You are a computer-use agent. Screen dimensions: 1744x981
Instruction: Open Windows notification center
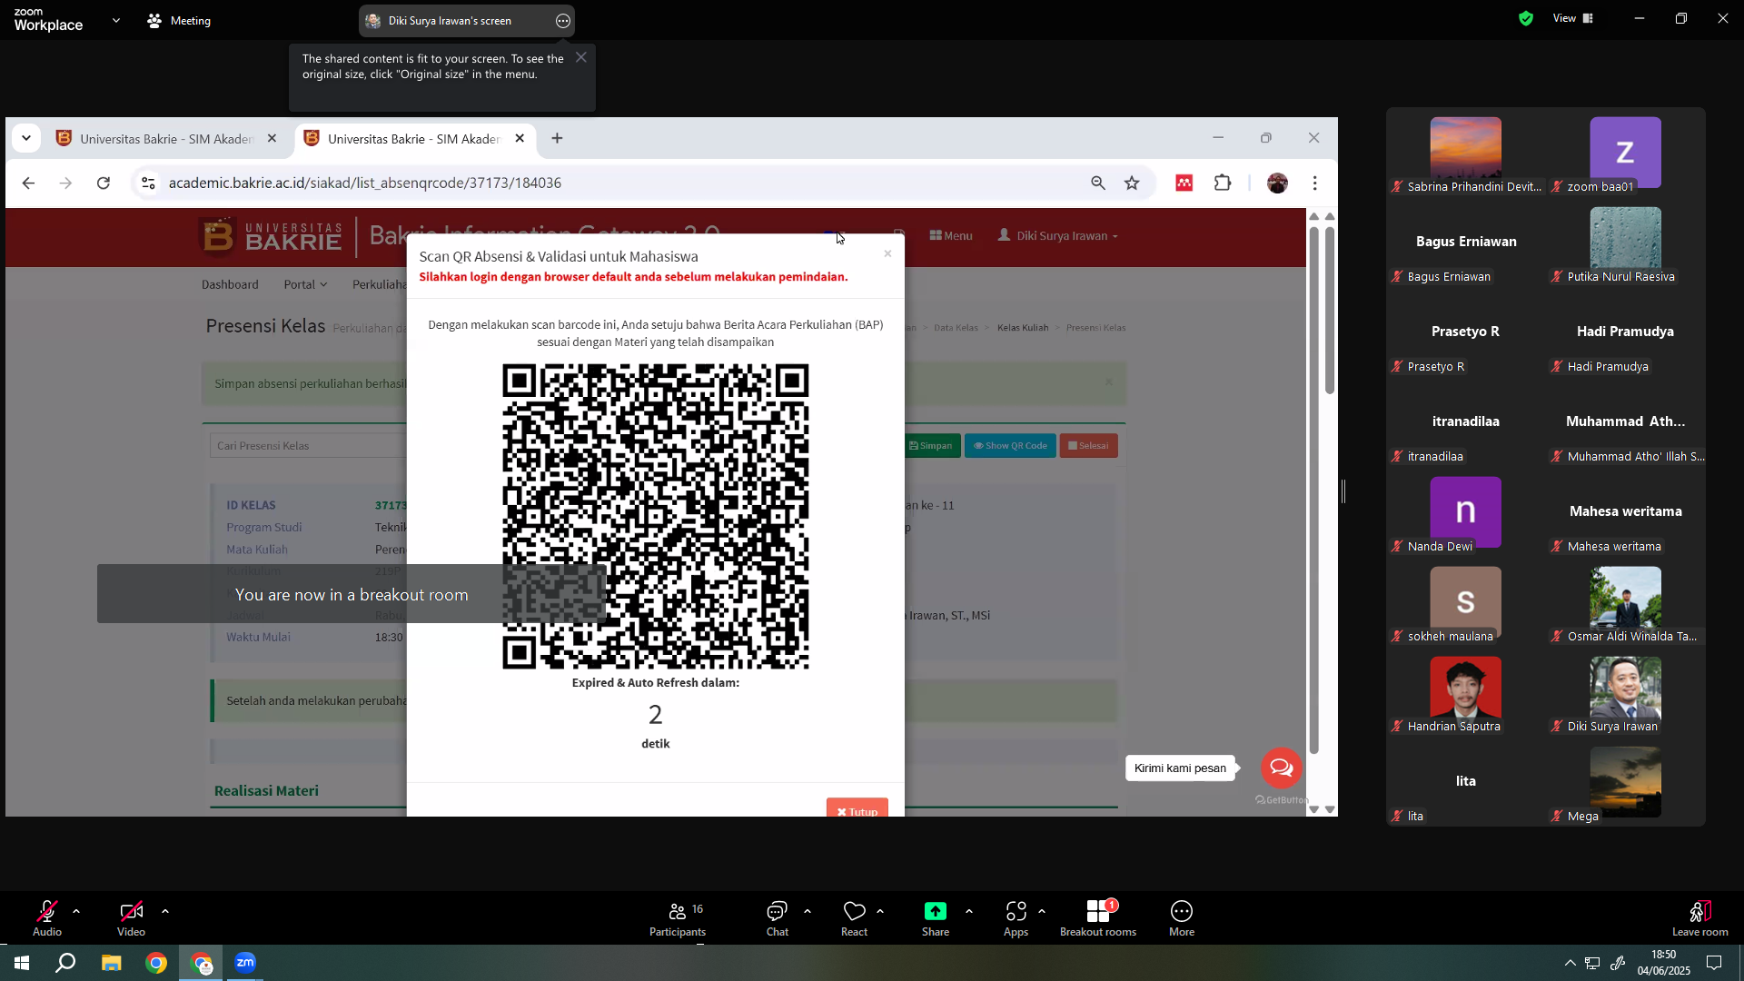point(1714,963)
